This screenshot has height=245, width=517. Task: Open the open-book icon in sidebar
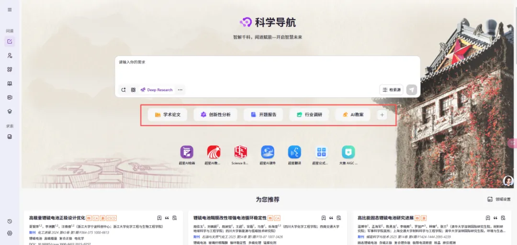[10, 83]
